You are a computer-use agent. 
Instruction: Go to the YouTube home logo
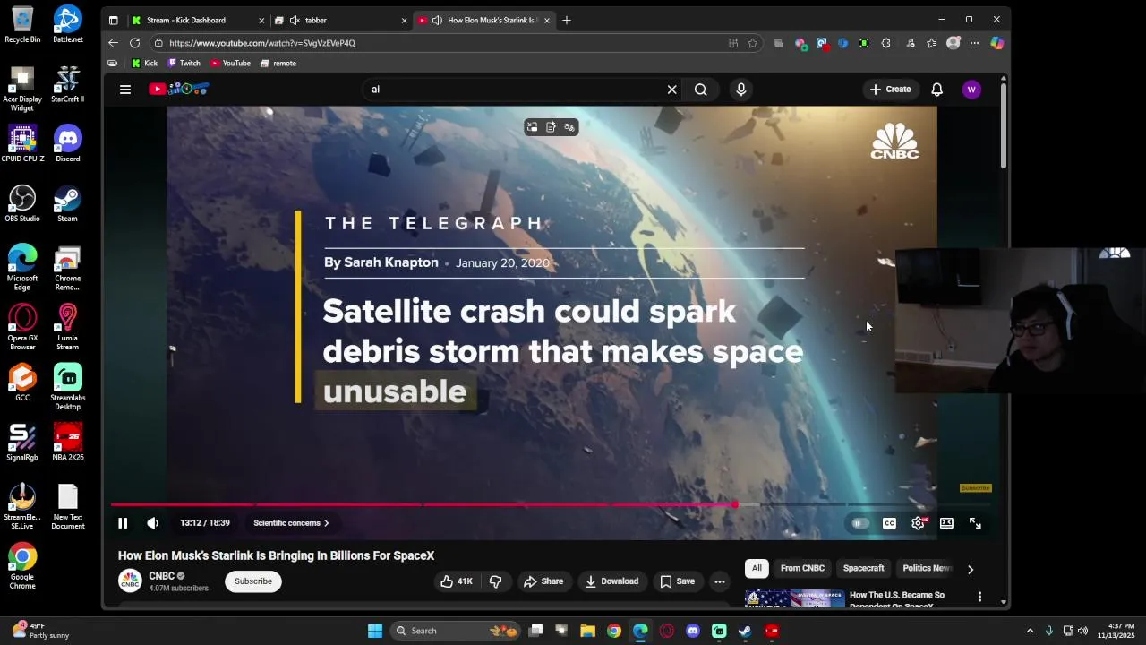click(178, 89)
